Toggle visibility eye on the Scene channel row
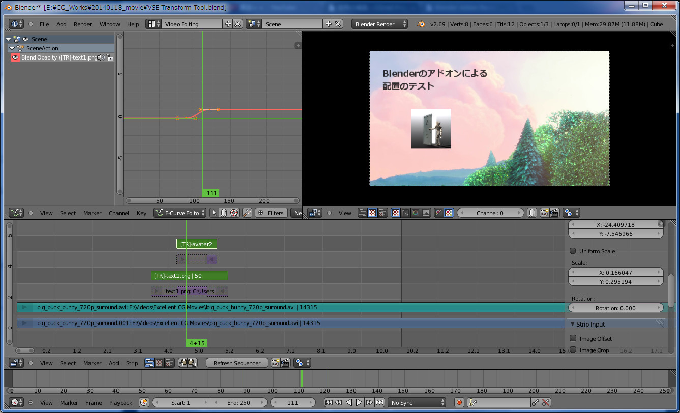Screen dimensions: 680x413 click(25, 39)
